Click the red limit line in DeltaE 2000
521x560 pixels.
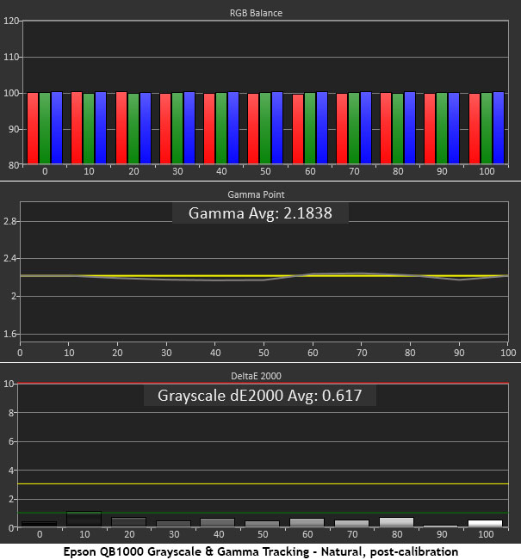263,383
